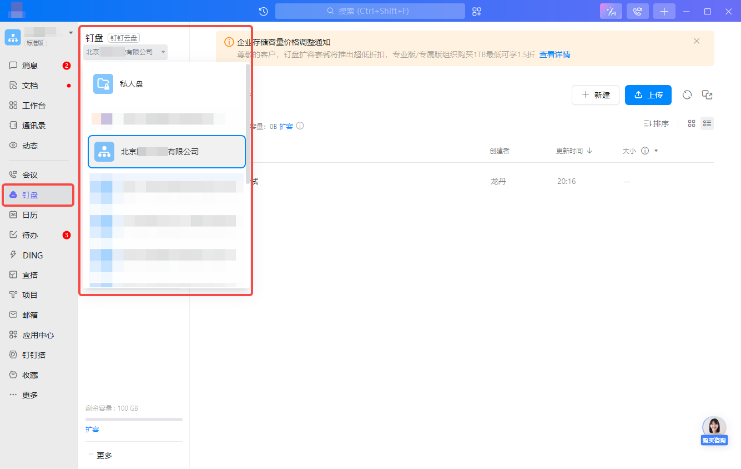Open the 排序 sort menu
The height and width of the screenshot is (469, 741).
click(656, 123)
